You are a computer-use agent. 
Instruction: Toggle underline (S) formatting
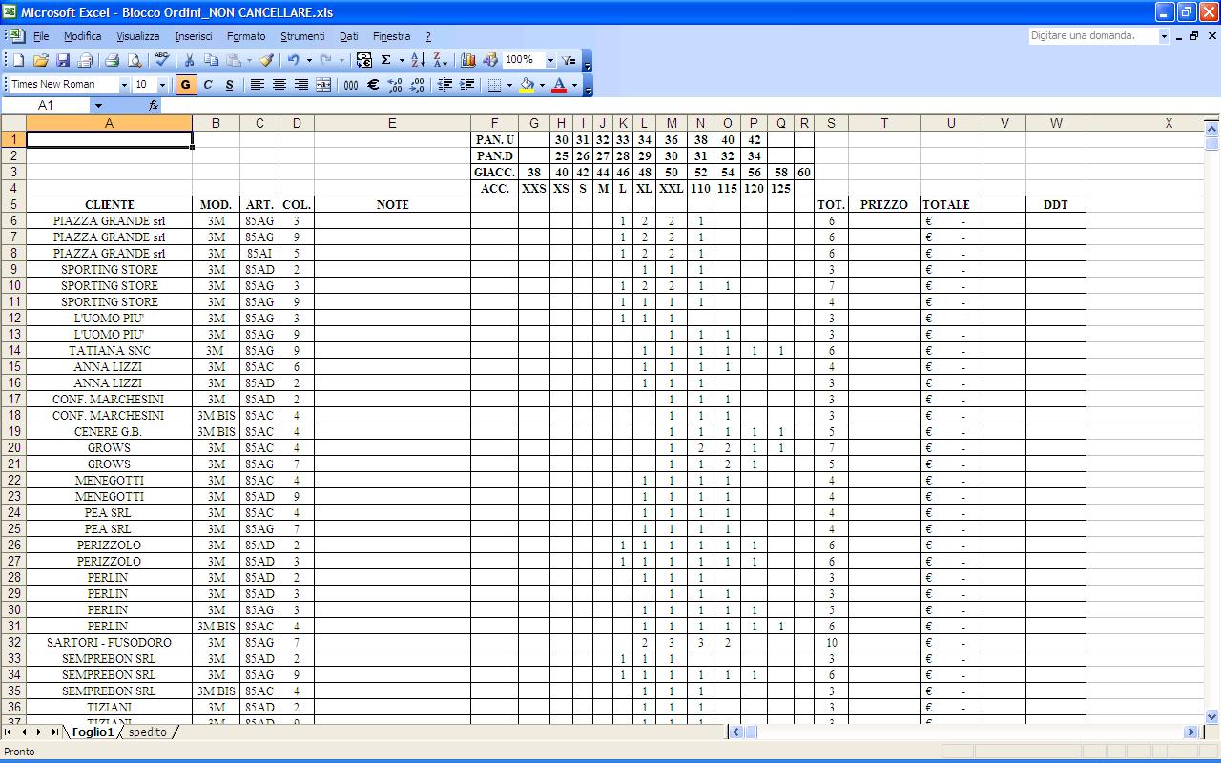(x=230, y=85)
